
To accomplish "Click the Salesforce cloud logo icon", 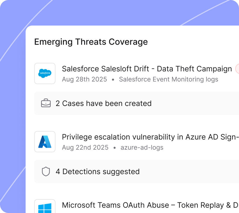I will click(45, 73).
